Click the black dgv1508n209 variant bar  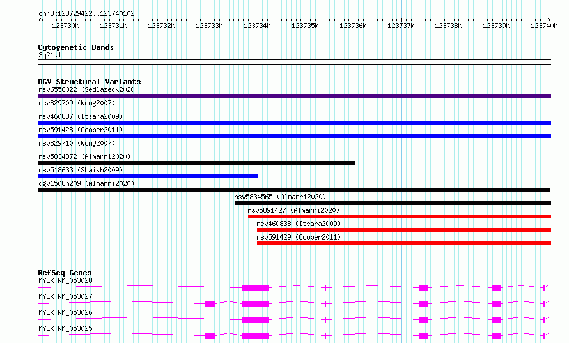click(x=294, y=190)
